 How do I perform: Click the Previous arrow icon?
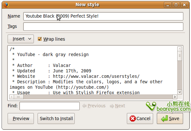pos(84,106)
